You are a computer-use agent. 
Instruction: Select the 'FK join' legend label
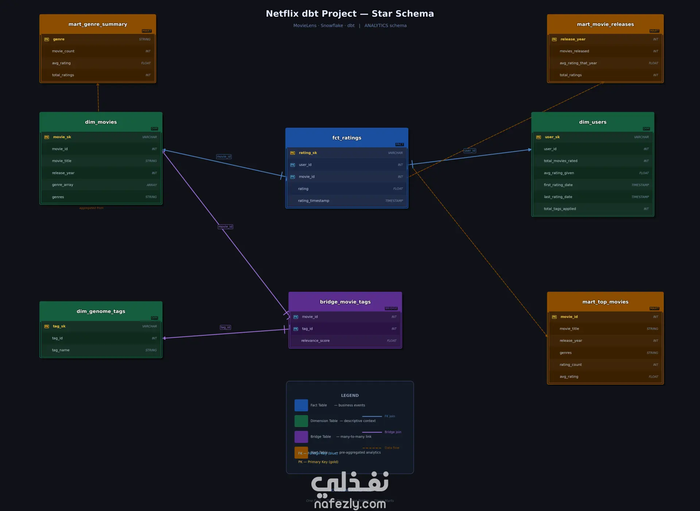390,416
